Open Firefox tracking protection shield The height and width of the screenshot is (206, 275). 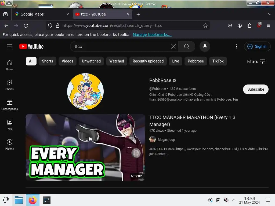(50, 25)
